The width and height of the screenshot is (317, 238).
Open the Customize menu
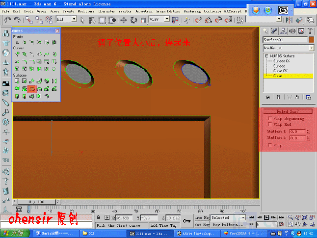[212, 11]
